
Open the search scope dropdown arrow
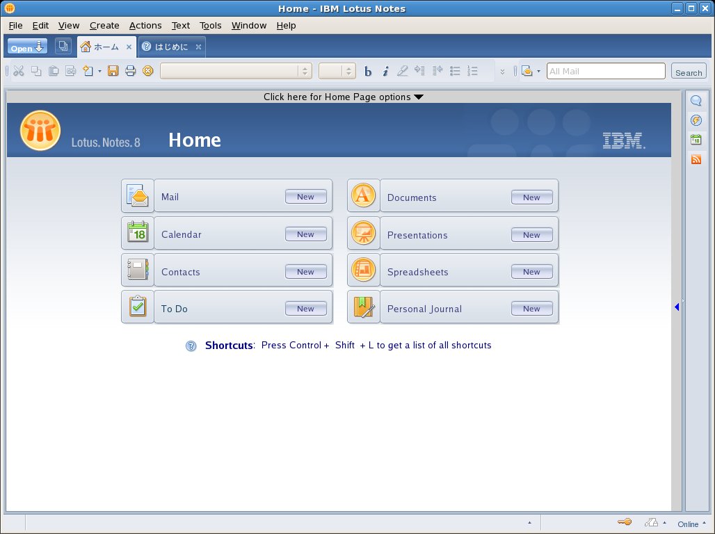[x=538, y=72]
